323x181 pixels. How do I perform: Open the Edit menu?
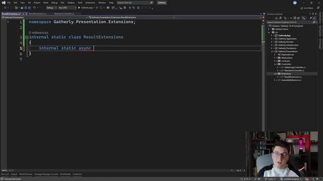(x=16, y=3)
